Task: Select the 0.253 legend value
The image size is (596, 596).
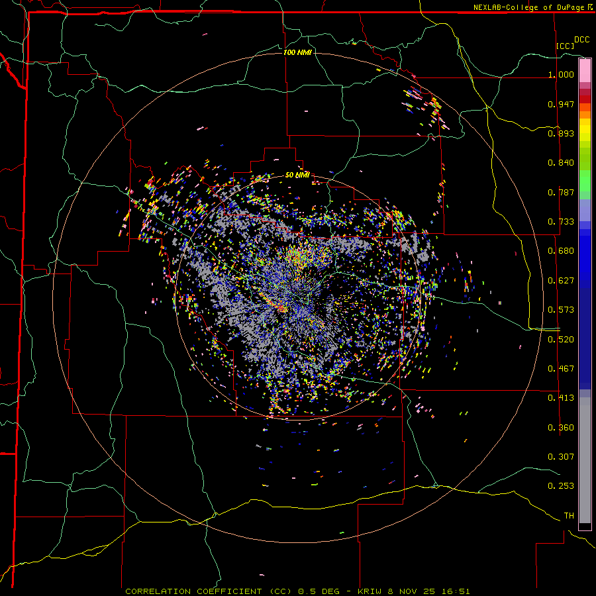Action: 561,486
